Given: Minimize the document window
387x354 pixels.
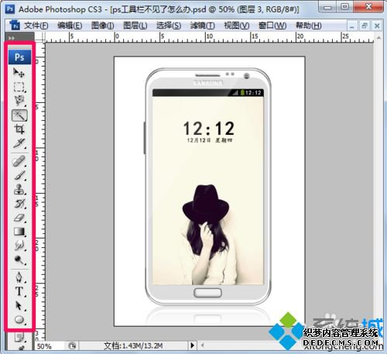Looking at the screenshot, I should [x=352, y=26].
